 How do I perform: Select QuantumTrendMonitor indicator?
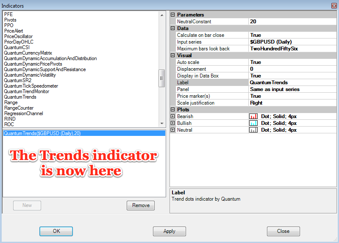[x=27, y=91]
